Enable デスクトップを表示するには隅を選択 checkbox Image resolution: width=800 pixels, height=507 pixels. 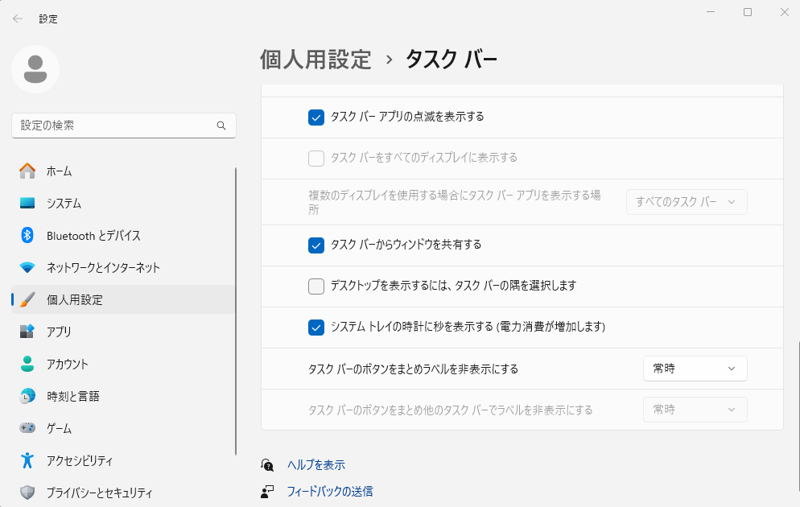tap(316, 286)
